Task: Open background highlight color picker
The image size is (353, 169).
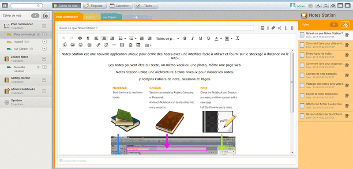Action: click(x=231, y=39)
